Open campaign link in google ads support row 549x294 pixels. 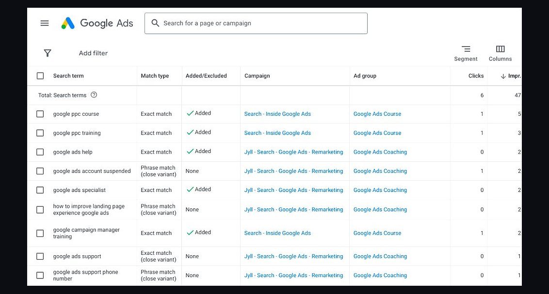(x=294, y=256)
